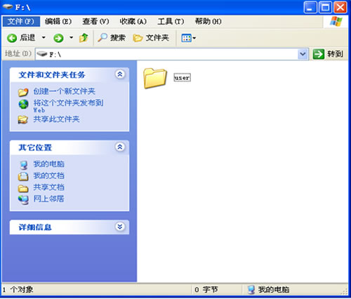This screenshot has height=299, width=351.
Task: Select the user folder icon
Action: tap(155, 78)
